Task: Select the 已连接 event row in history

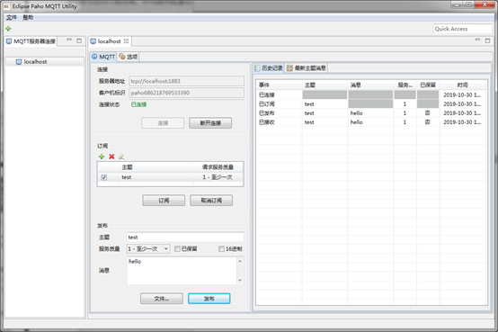Action: click(x=371, y=94)
